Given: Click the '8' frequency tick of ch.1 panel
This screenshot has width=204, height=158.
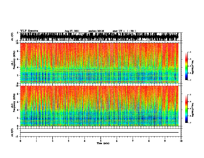Looking at the screenshot, I should pyautogui.click(x=18, y=51).
